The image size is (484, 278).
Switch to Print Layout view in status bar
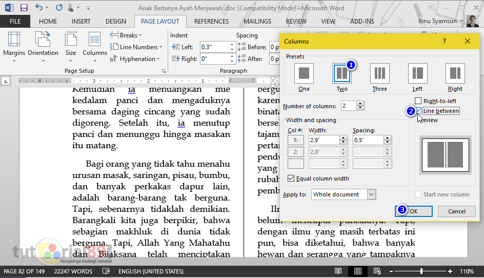click(358, 271)
